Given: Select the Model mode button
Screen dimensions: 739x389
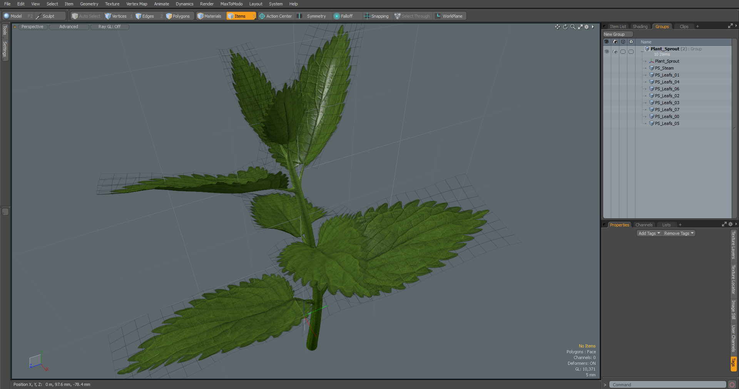Looking at the screenshot, I should tap(13, 16).
